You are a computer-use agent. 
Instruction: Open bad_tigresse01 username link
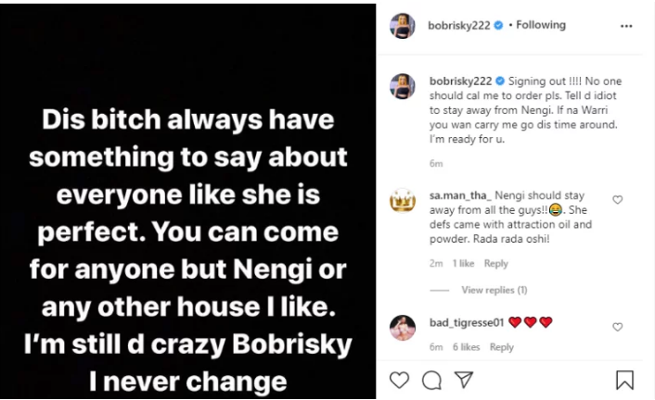[467, 321]
